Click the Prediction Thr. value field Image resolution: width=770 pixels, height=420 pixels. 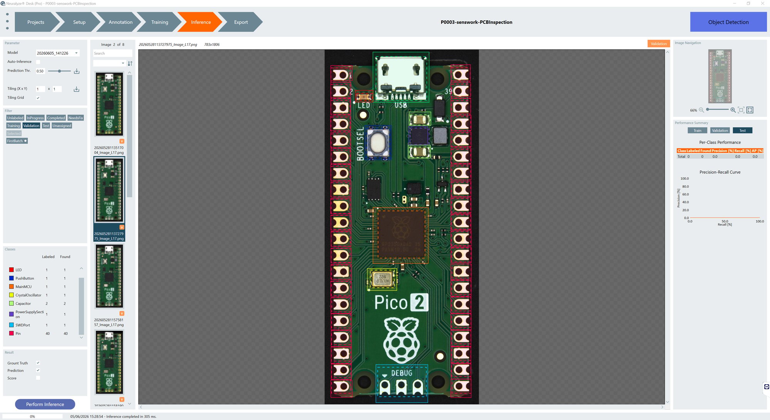tap(40, 71)
